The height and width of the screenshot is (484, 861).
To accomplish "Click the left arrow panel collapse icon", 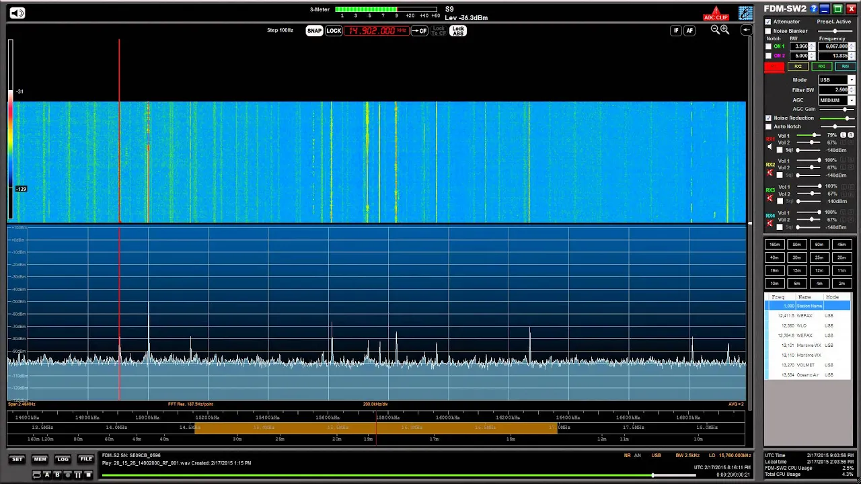I will coord(746,30).
